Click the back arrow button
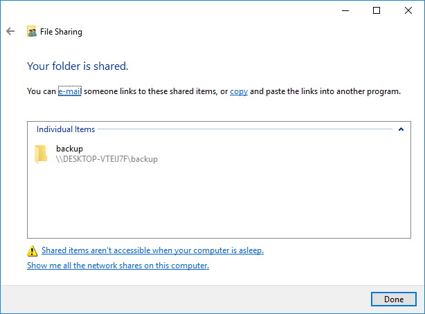This screenshot has height=314, width=425. 10,31
